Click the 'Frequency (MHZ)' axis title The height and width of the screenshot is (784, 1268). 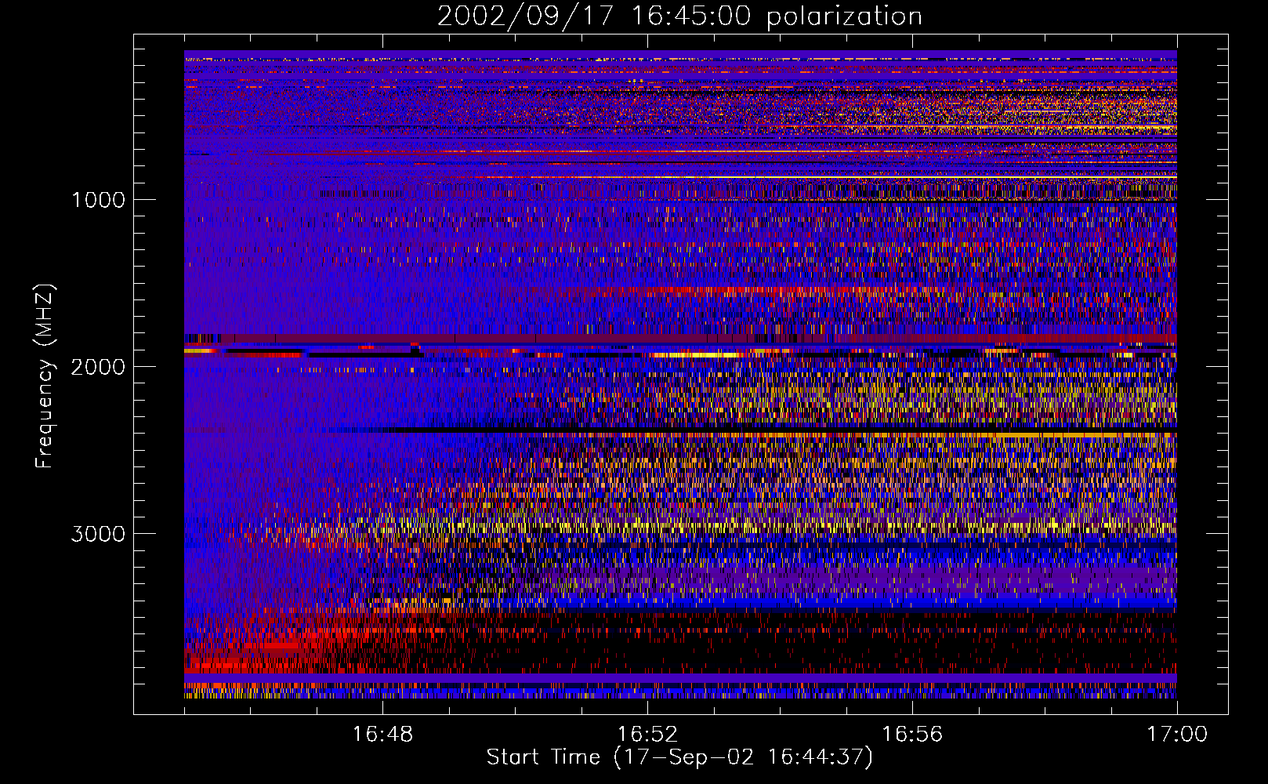pyautogui.click(x=45, y=376)
